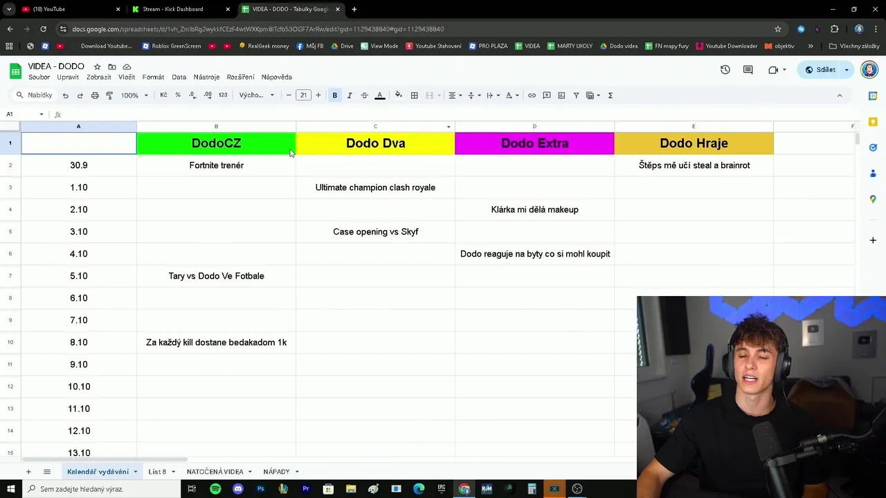
Task: Increase font size with plus button
Action: pyautogui.click(x=318, y=95)
